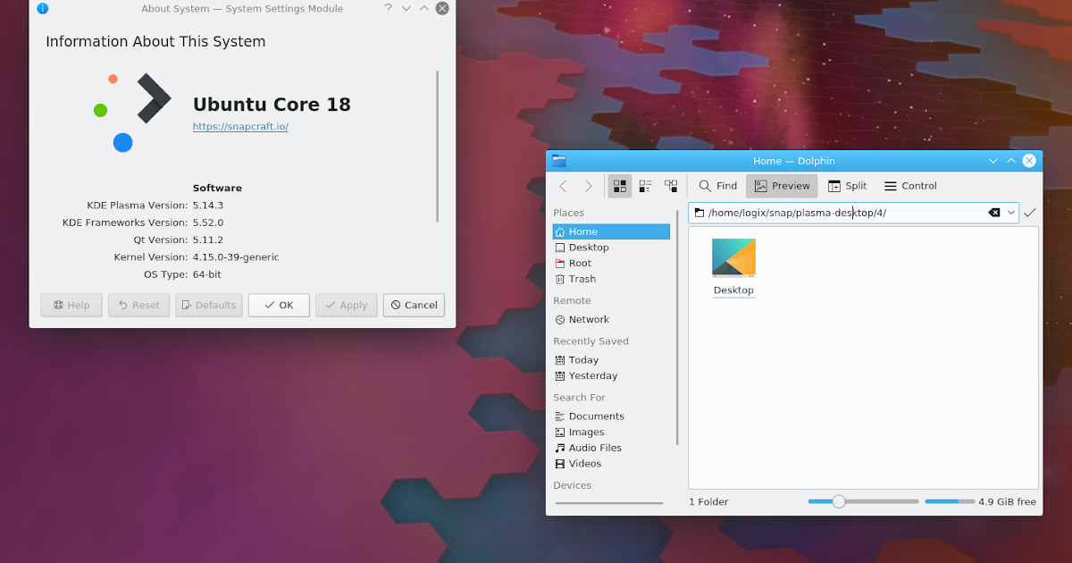Screen dimensions: 1072x563
Task: Select the 1 Folder status text
Action: click(x=708, y=501)
